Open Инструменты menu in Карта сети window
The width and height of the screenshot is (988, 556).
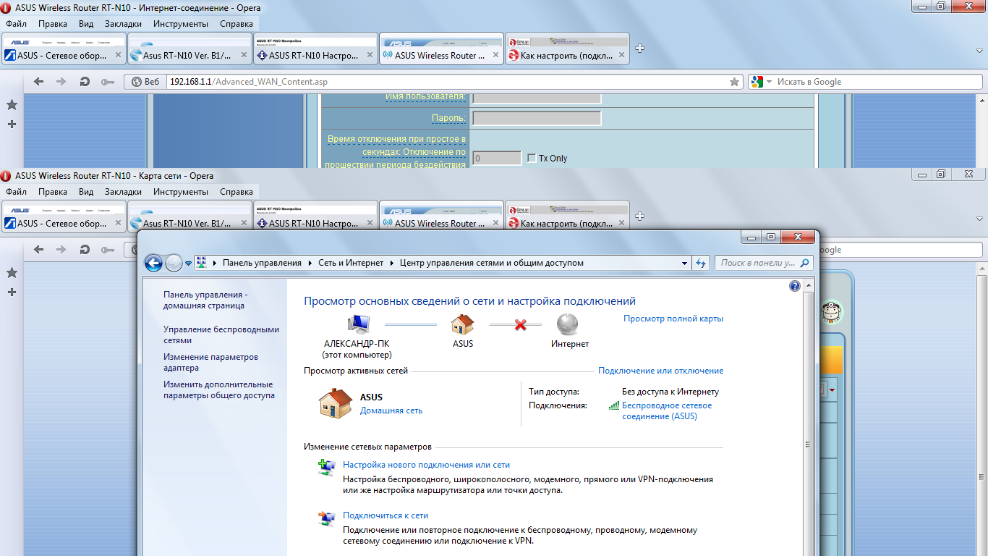[181, 191]
